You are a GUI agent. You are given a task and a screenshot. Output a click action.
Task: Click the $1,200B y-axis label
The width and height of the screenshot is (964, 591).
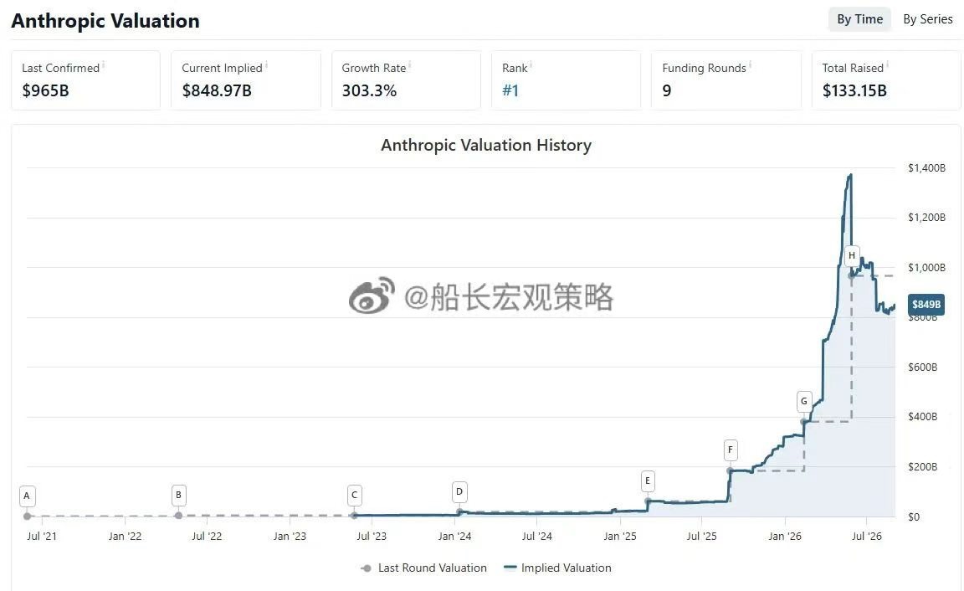tap(926, 217)
